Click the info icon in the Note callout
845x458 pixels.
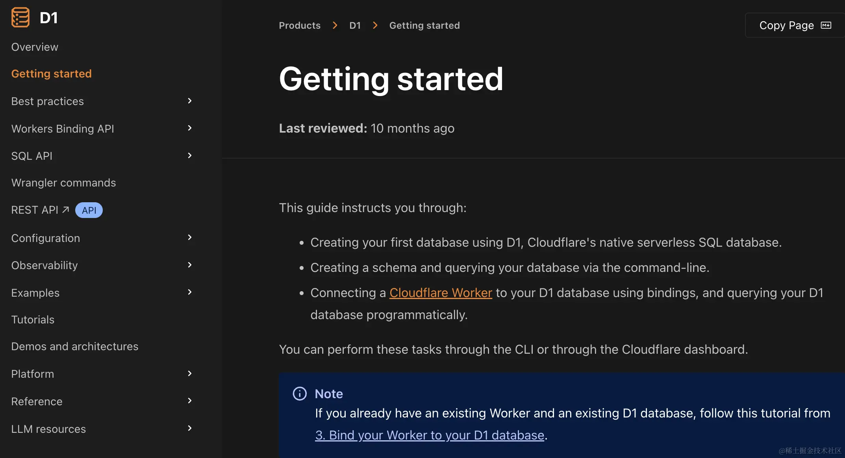(299, 393)
